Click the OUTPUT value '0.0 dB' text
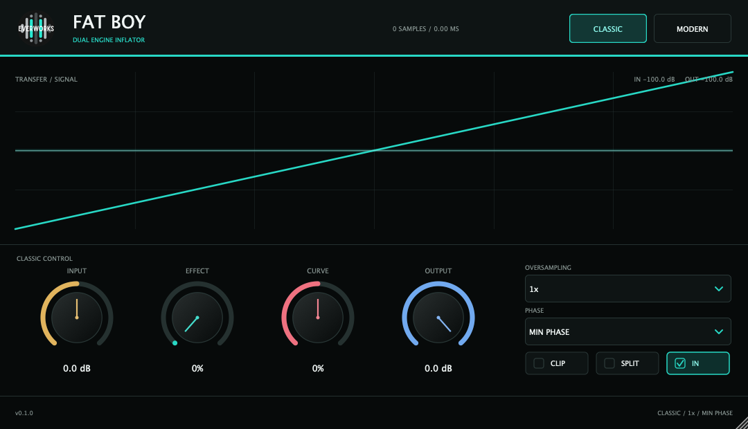748x429 pixels. point(438,368)
